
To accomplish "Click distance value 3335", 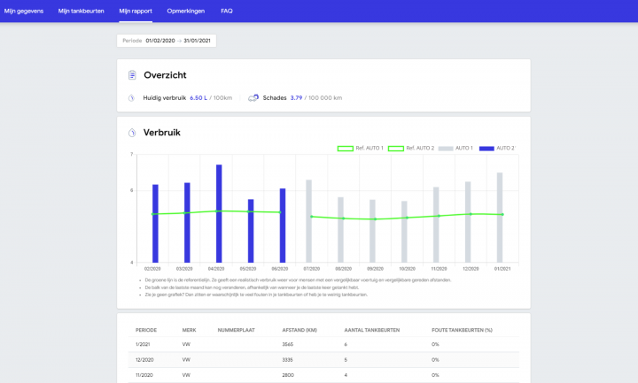I will [287, 360].
